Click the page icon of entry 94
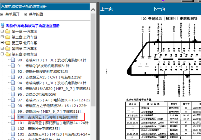 tap(13, 83)
